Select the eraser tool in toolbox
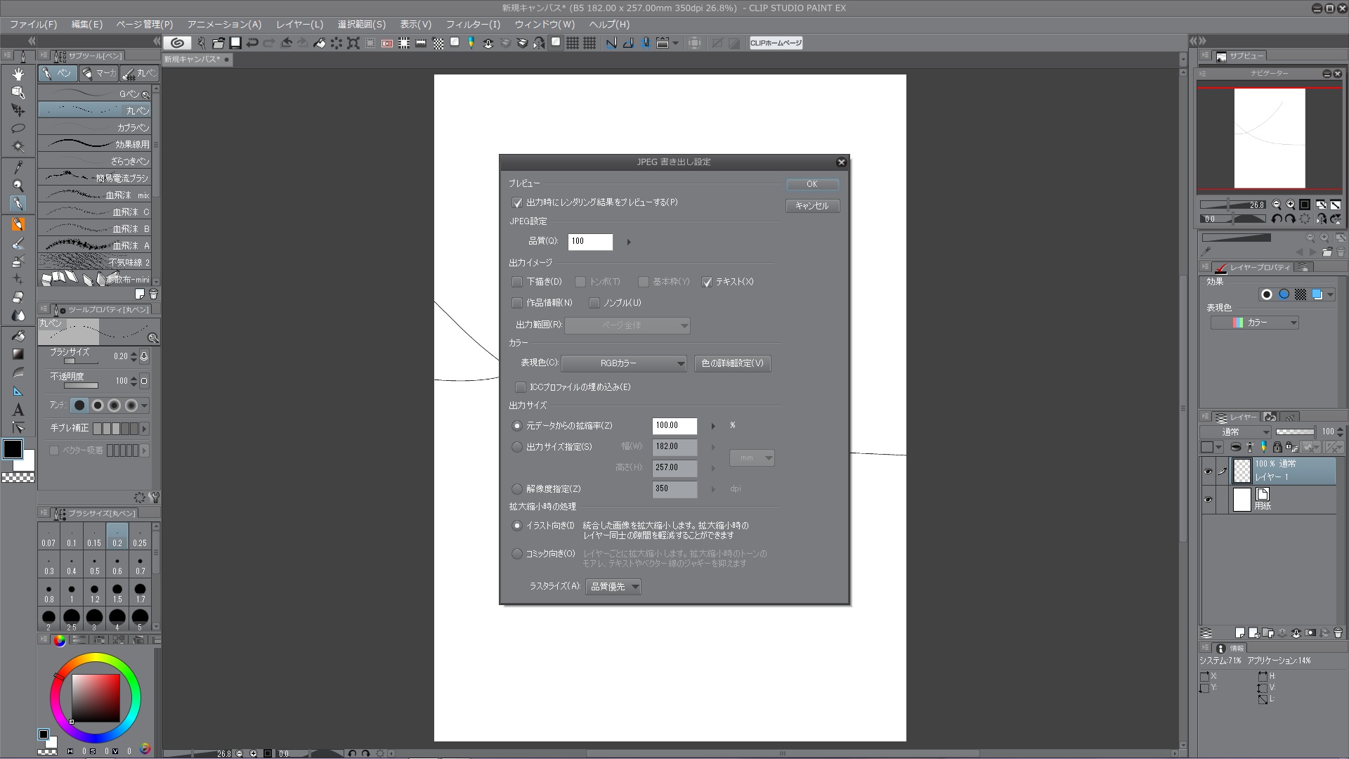The height and width of the screenshot is (759, 1349). coord(18,297)
